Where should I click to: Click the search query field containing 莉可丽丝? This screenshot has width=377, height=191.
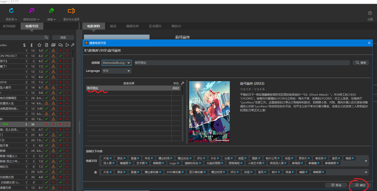pos(242,63)
